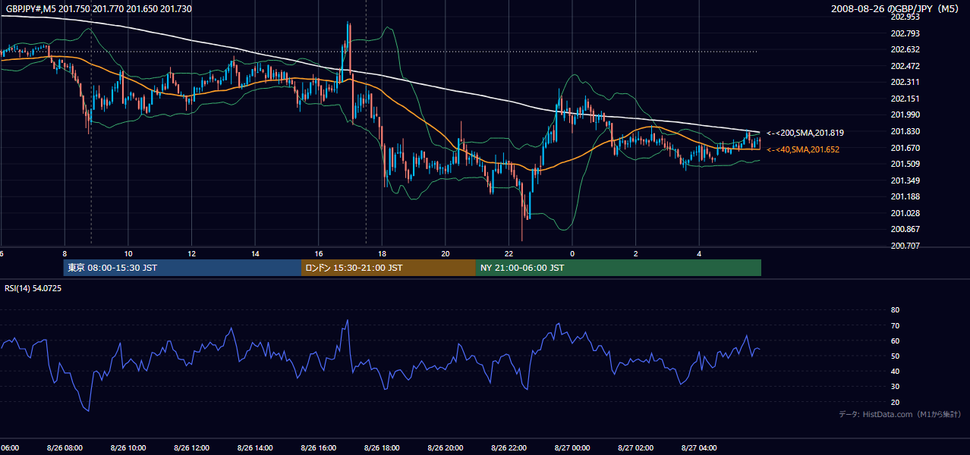970x455 pixels.
Task: Click price axis value 201.670
Action: click(x=905, y=148)
